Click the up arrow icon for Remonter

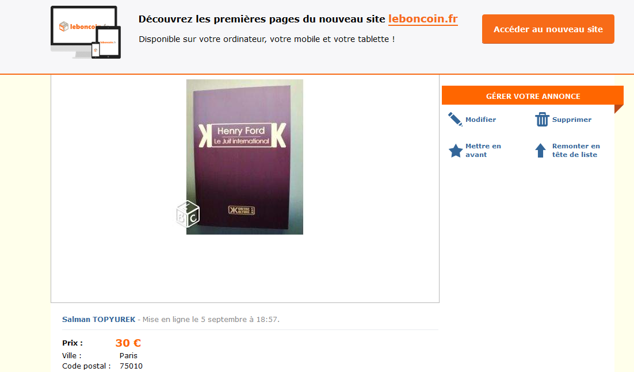[x=541, y=150]
